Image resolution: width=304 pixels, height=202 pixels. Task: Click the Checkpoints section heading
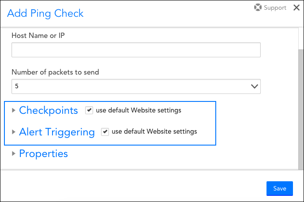[x=49, y=110]
